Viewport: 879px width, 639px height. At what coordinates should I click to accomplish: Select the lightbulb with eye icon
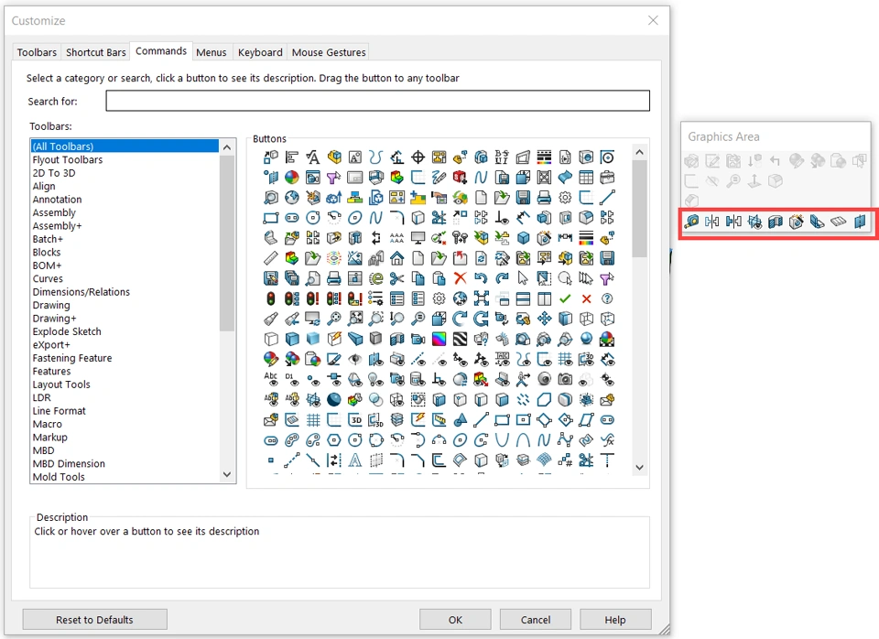375,380
